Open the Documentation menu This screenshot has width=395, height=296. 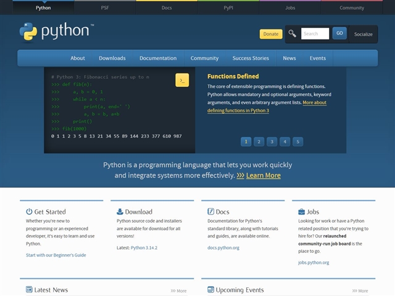pyautogui.click(x=158, y=58)
